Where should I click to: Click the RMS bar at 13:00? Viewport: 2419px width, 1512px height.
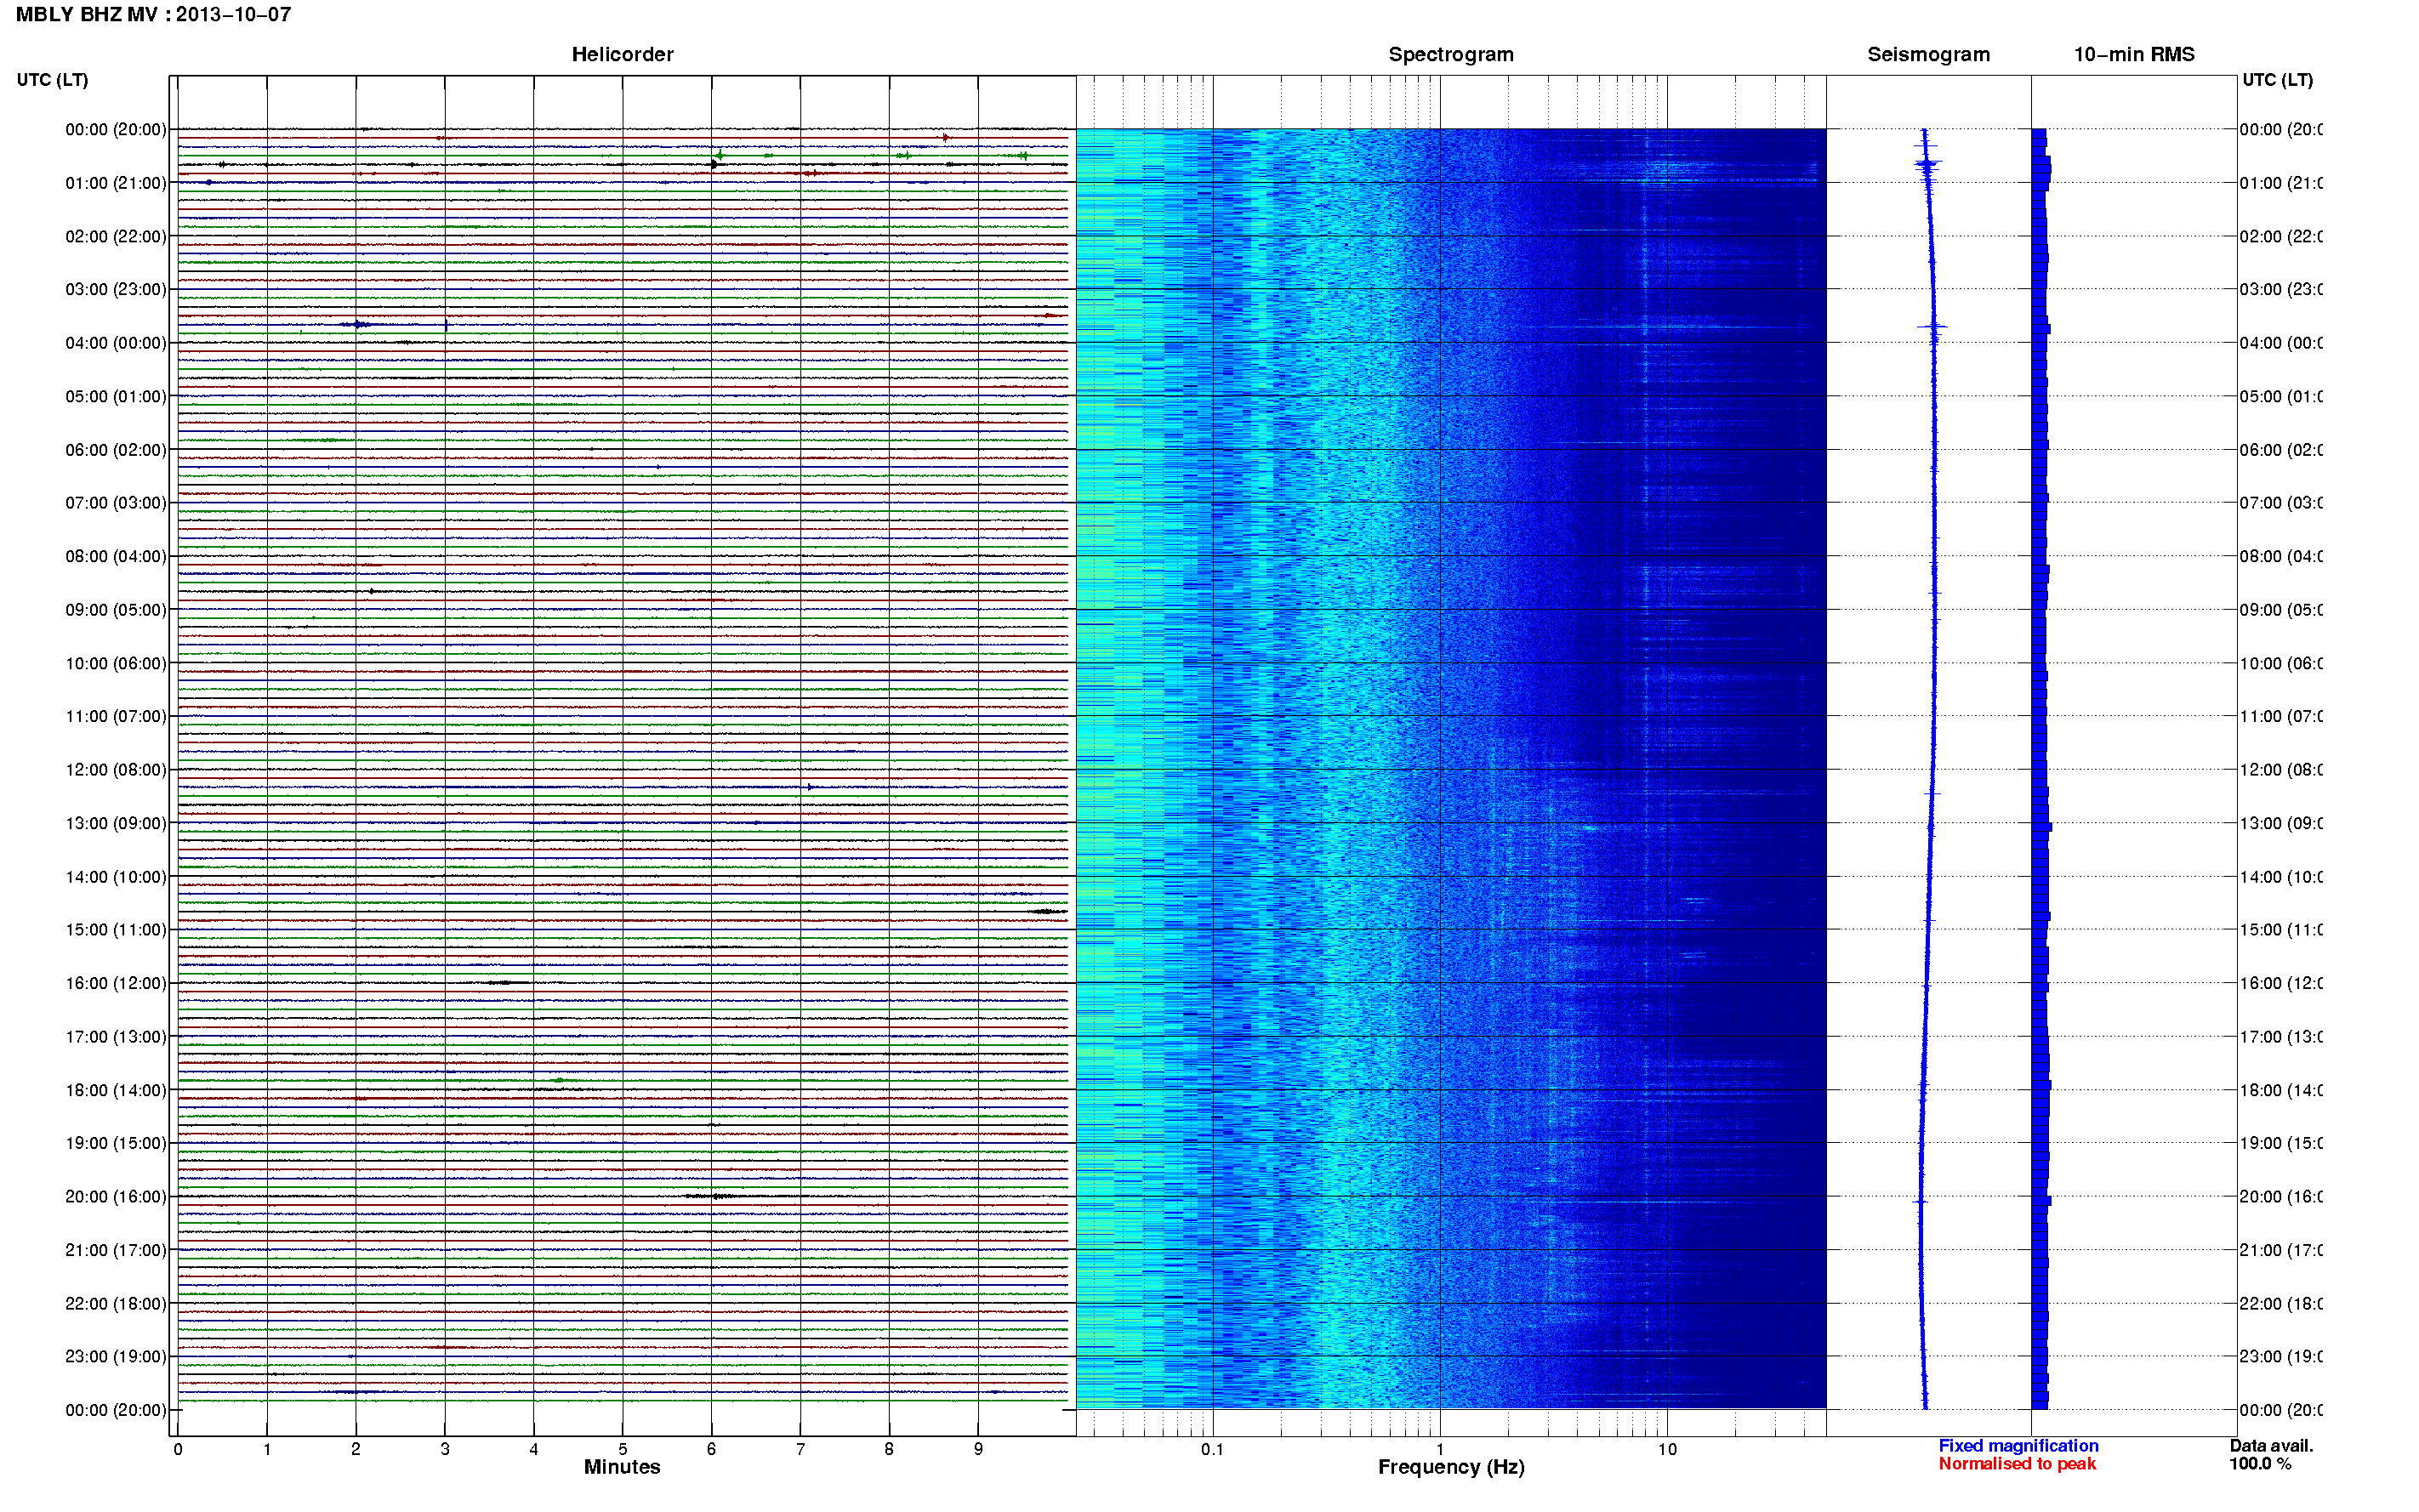point(2041,828)
